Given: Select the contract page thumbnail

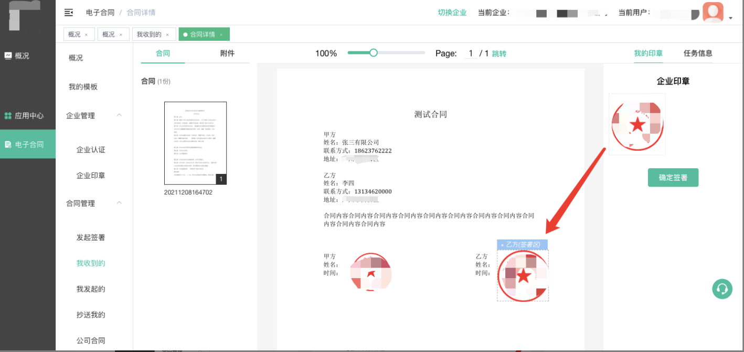Looking at the screenshot, I should click(x=195, y=143).
